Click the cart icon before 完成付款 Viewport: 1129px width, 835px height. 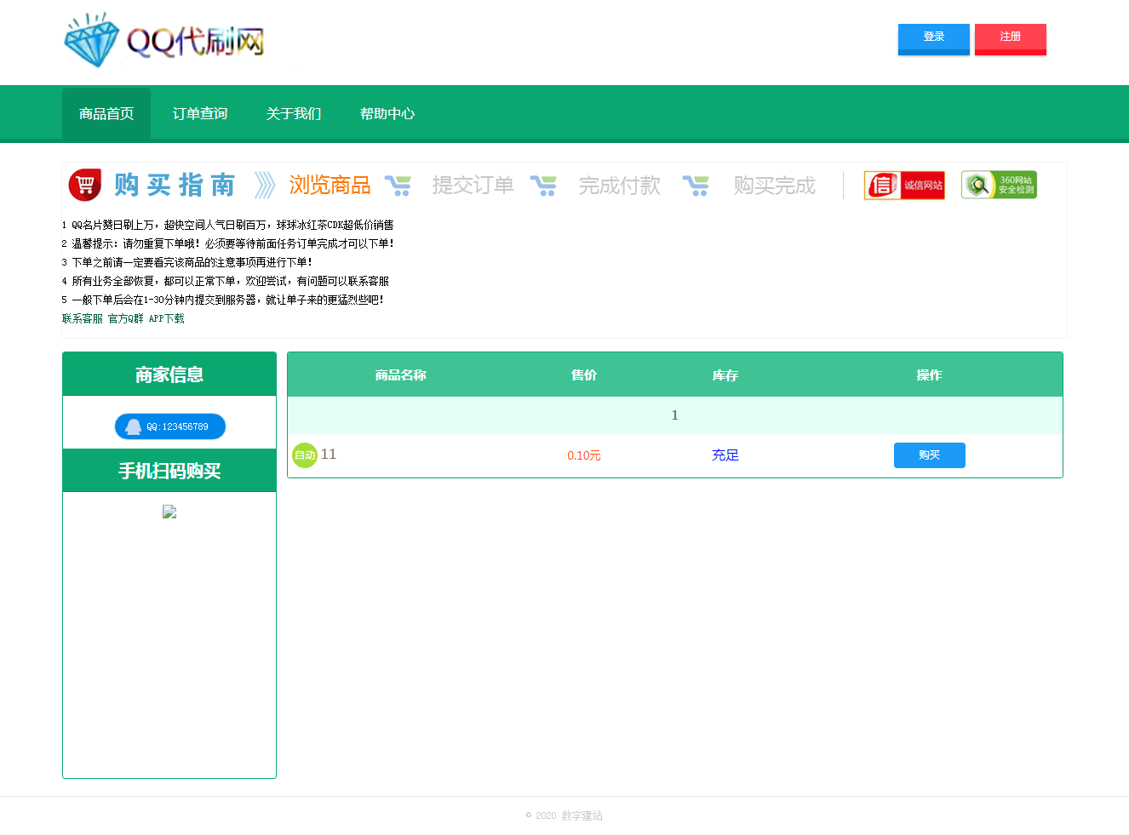pos(543,185)
